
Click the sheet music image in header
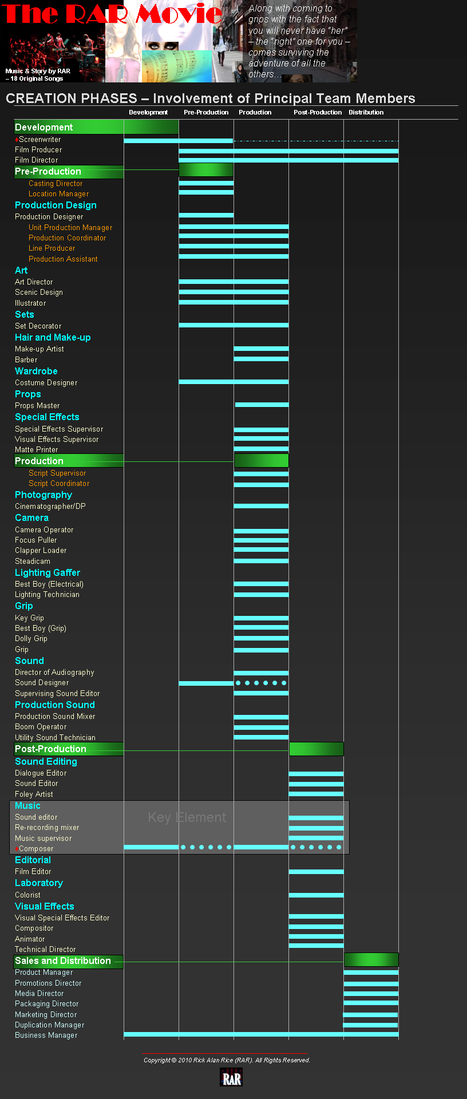[176, 66]
